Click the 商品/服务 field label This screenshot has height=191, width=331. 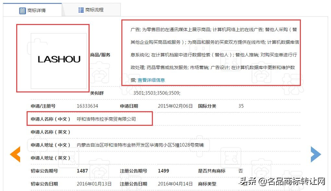pyautogui.click(x=100, y=54)
